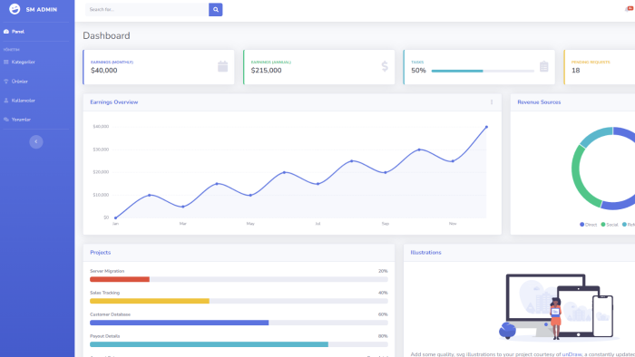Focus the 'Search for...' input field
Image resolution: width=635 pixels, height=357 pixels.
[147, 9]
